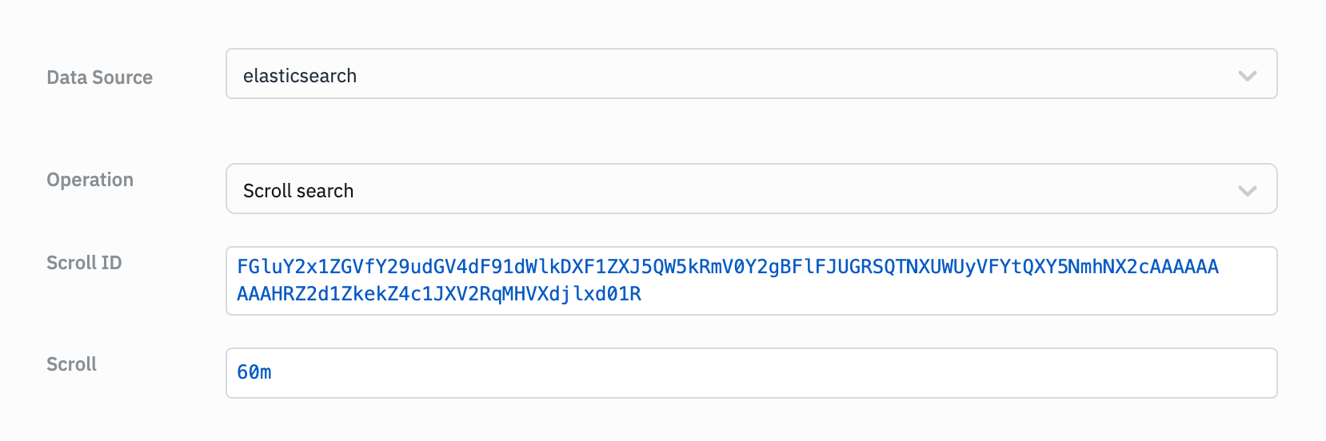Click the 'Operation' label
The image size is (1326, 441).
[90, 180]
